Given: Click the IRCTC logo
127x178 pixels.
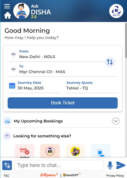Looking at the screenshot, I should 116,11.
